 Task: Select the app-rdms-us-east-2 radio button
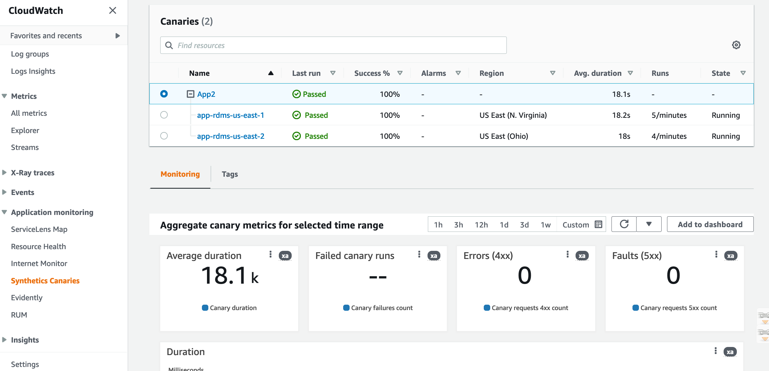click(164, 136)
